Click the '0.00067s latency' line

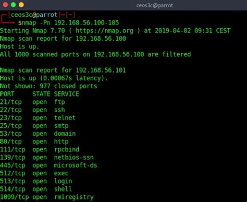pyautogui.click(x=54, y=78)
